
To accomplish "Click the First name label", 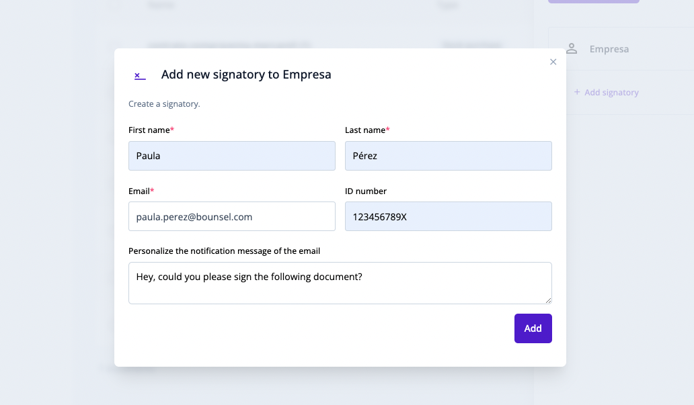I will click(x=150, y=130).
